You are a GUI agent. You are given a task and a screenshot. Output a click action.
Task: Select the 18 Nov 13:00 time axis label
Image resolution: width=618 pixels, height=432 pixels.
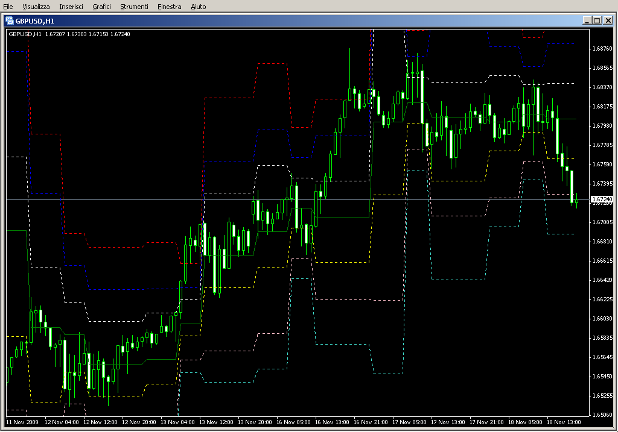click(x=563, y=422)
